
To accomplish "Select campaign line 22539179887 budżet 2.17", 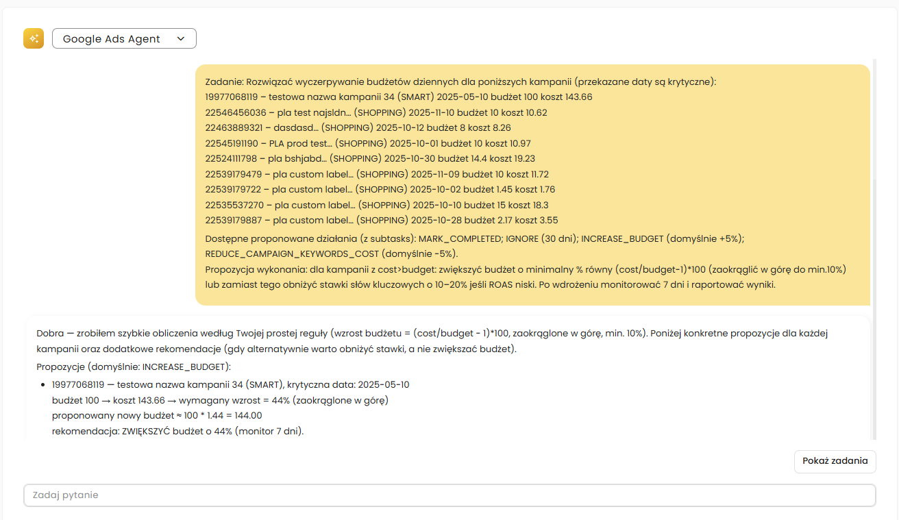I will tap(382, 220).
